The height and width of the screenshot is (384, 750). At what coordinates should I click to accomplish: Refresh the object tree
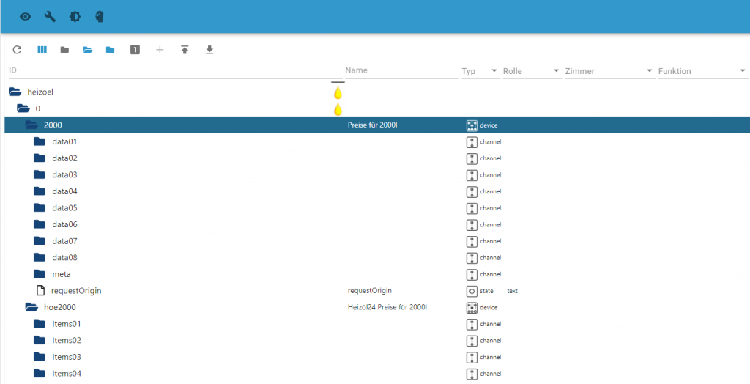(18, 50)
